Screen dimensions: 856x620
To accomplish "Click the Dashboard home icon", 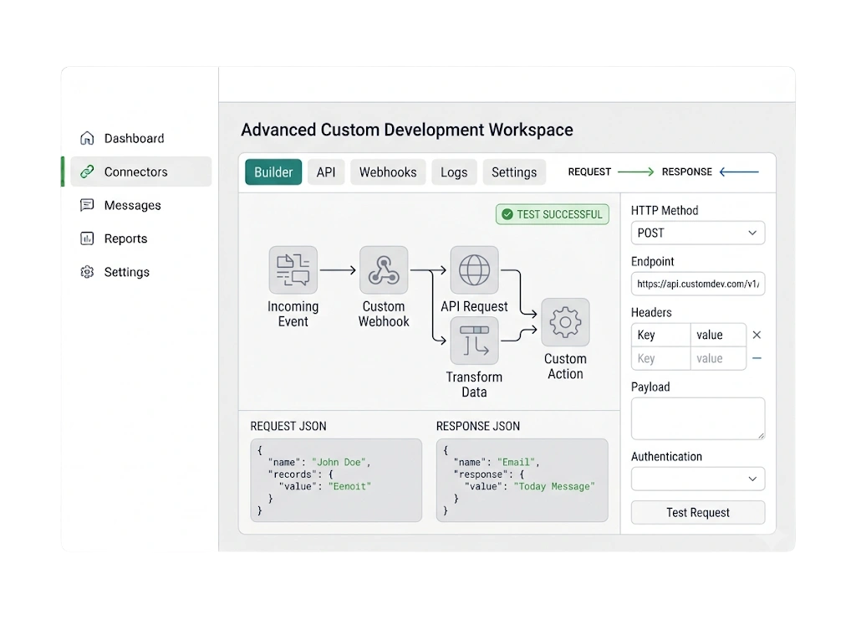I will tap(87, 138).
